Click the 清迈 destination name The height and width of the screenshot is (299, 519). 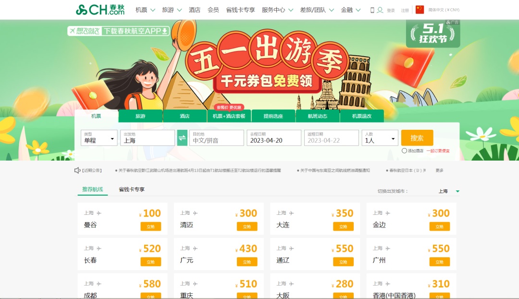186,225
